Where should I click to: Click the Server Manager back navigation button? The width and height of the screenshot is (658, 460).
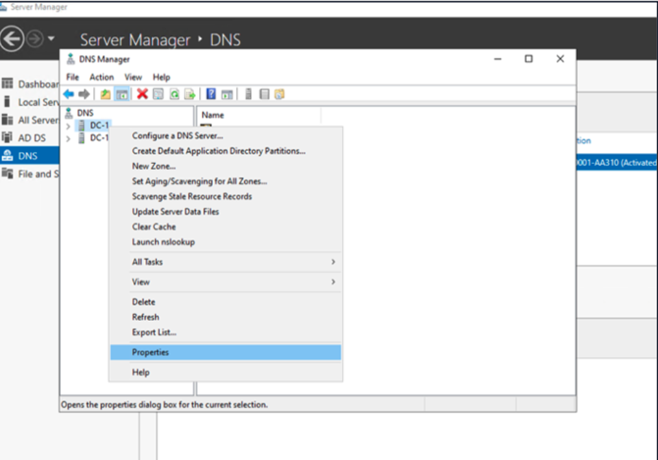pos(12,40)
